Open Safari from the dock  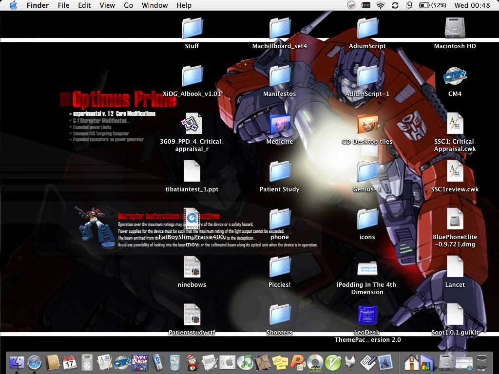coord(35,362)
